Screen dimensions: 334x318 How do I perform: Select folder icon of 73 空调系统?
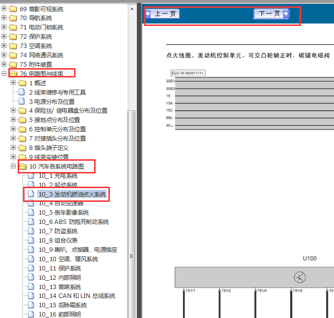tap(13, 46)
